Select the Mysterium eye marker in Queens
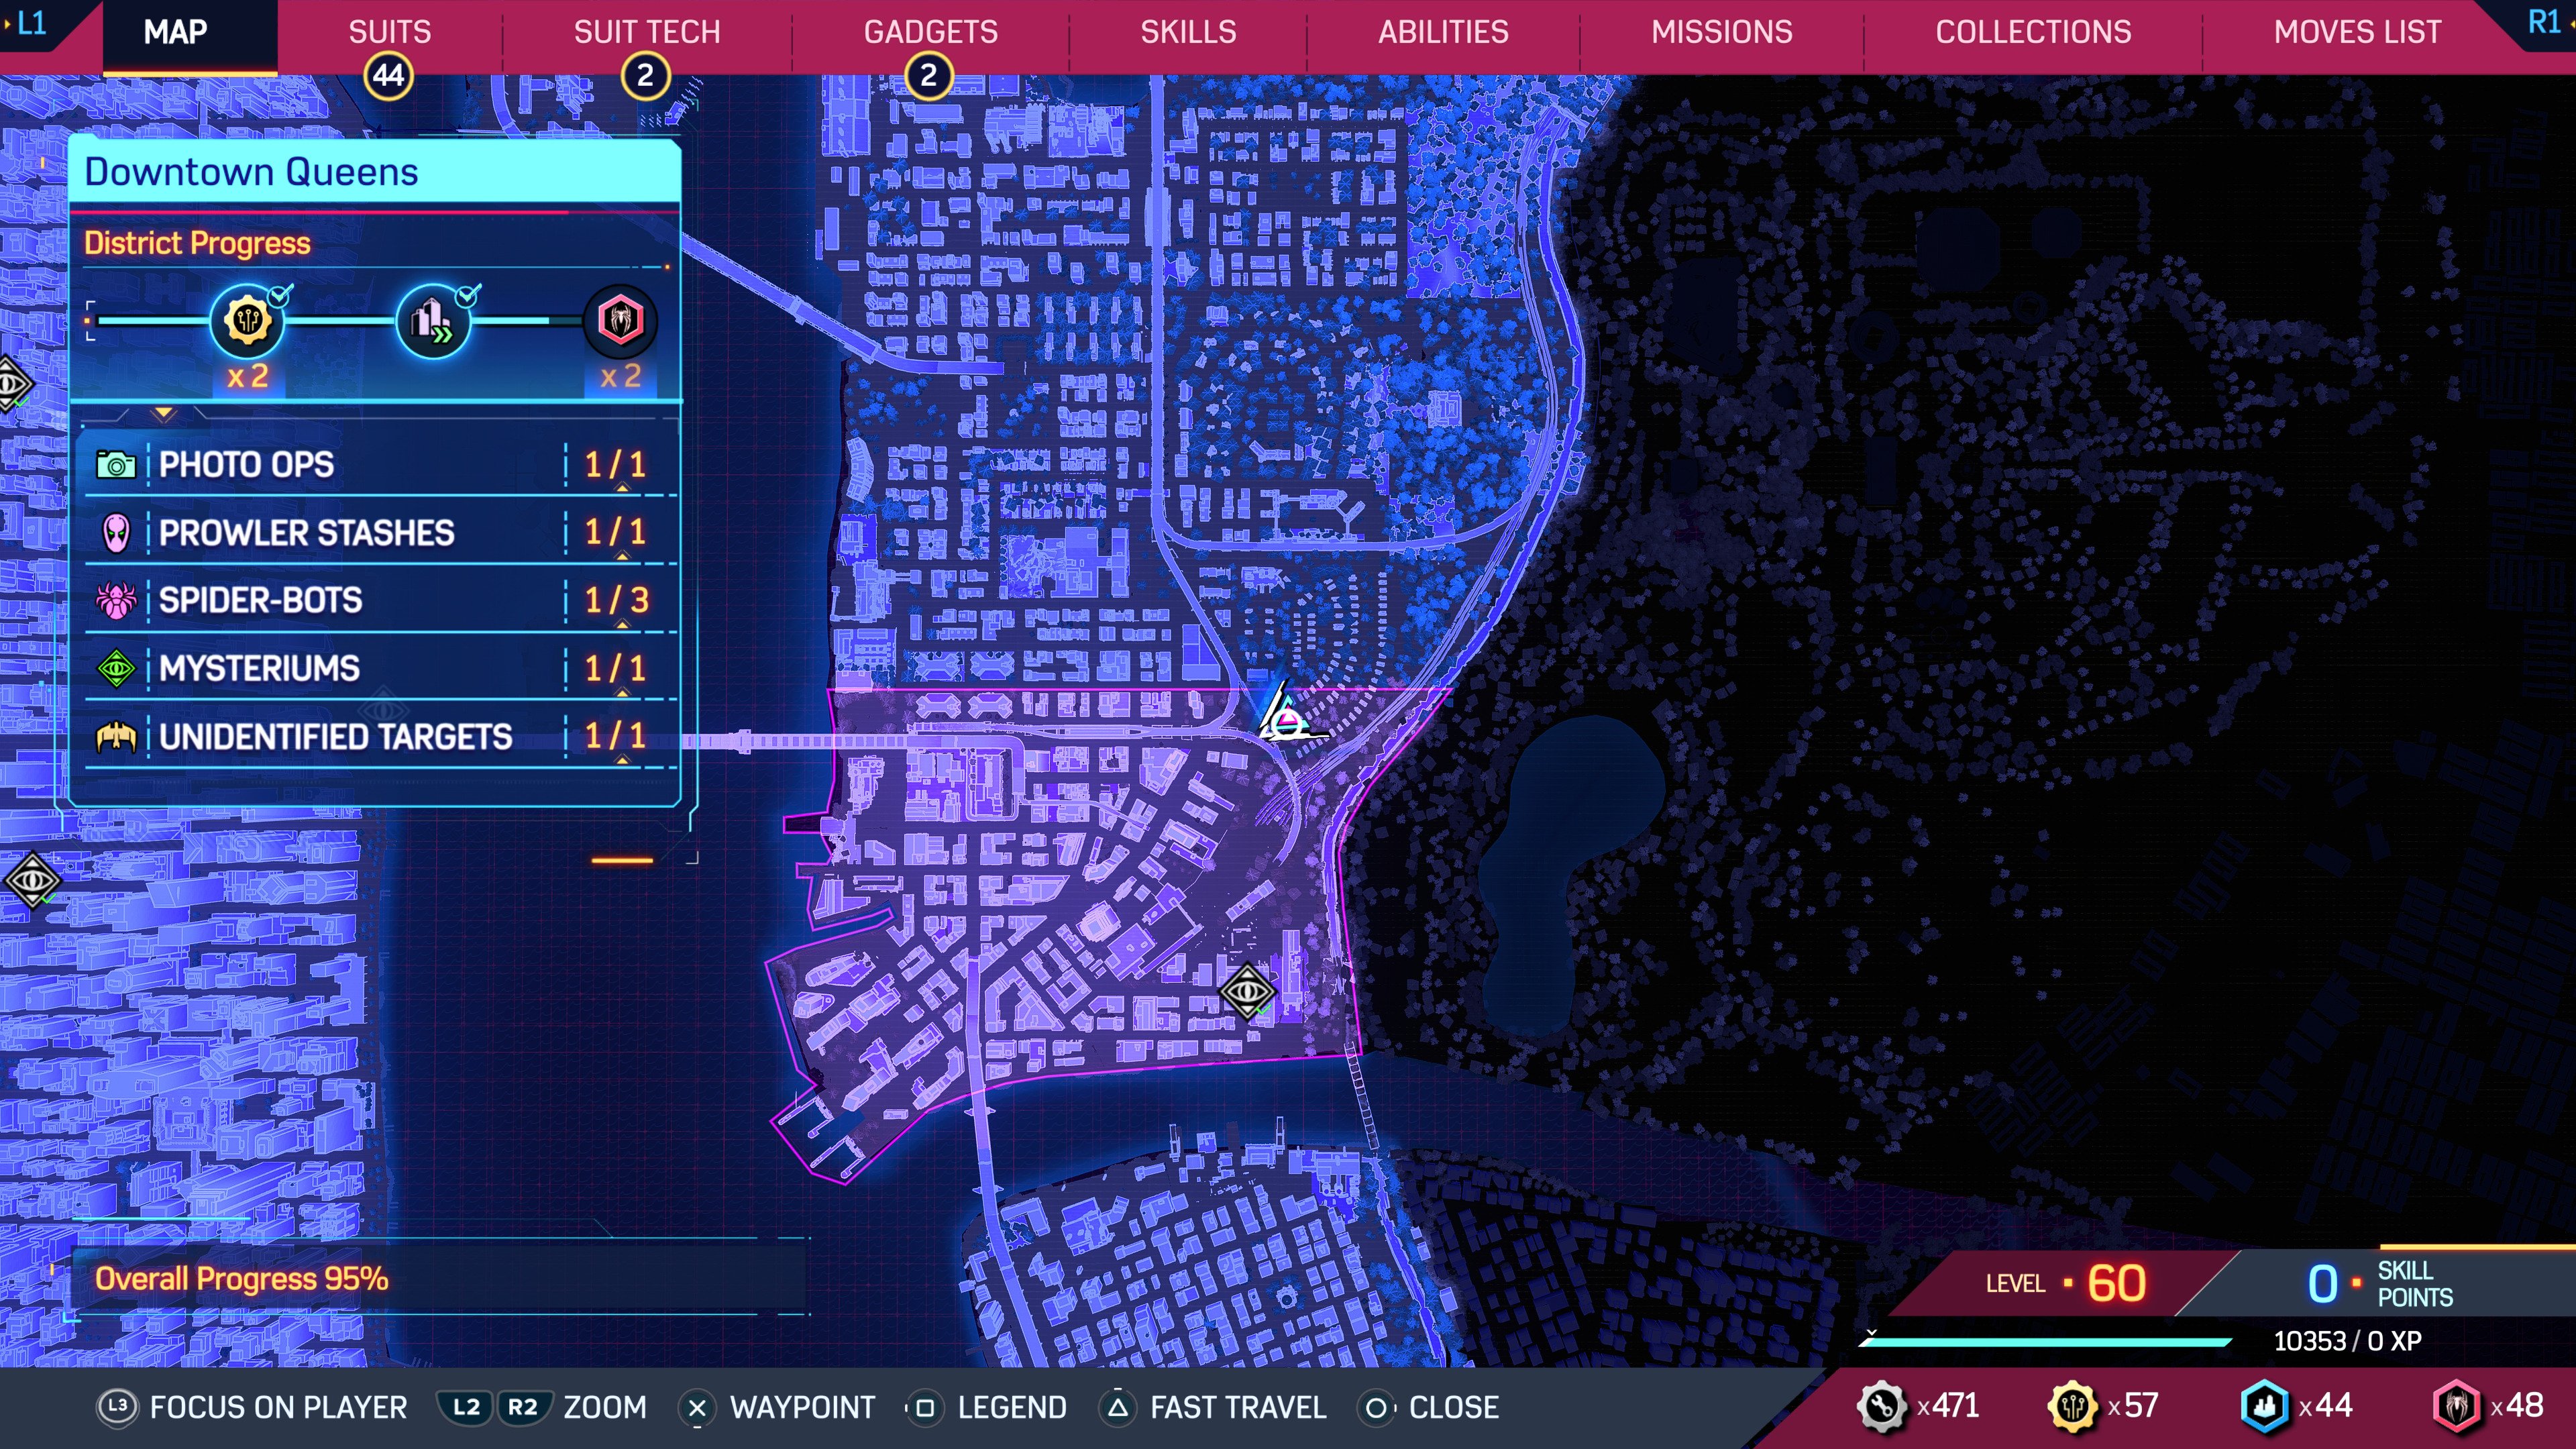This screenshot has width=2576, height=1449. pos(1247,991)
